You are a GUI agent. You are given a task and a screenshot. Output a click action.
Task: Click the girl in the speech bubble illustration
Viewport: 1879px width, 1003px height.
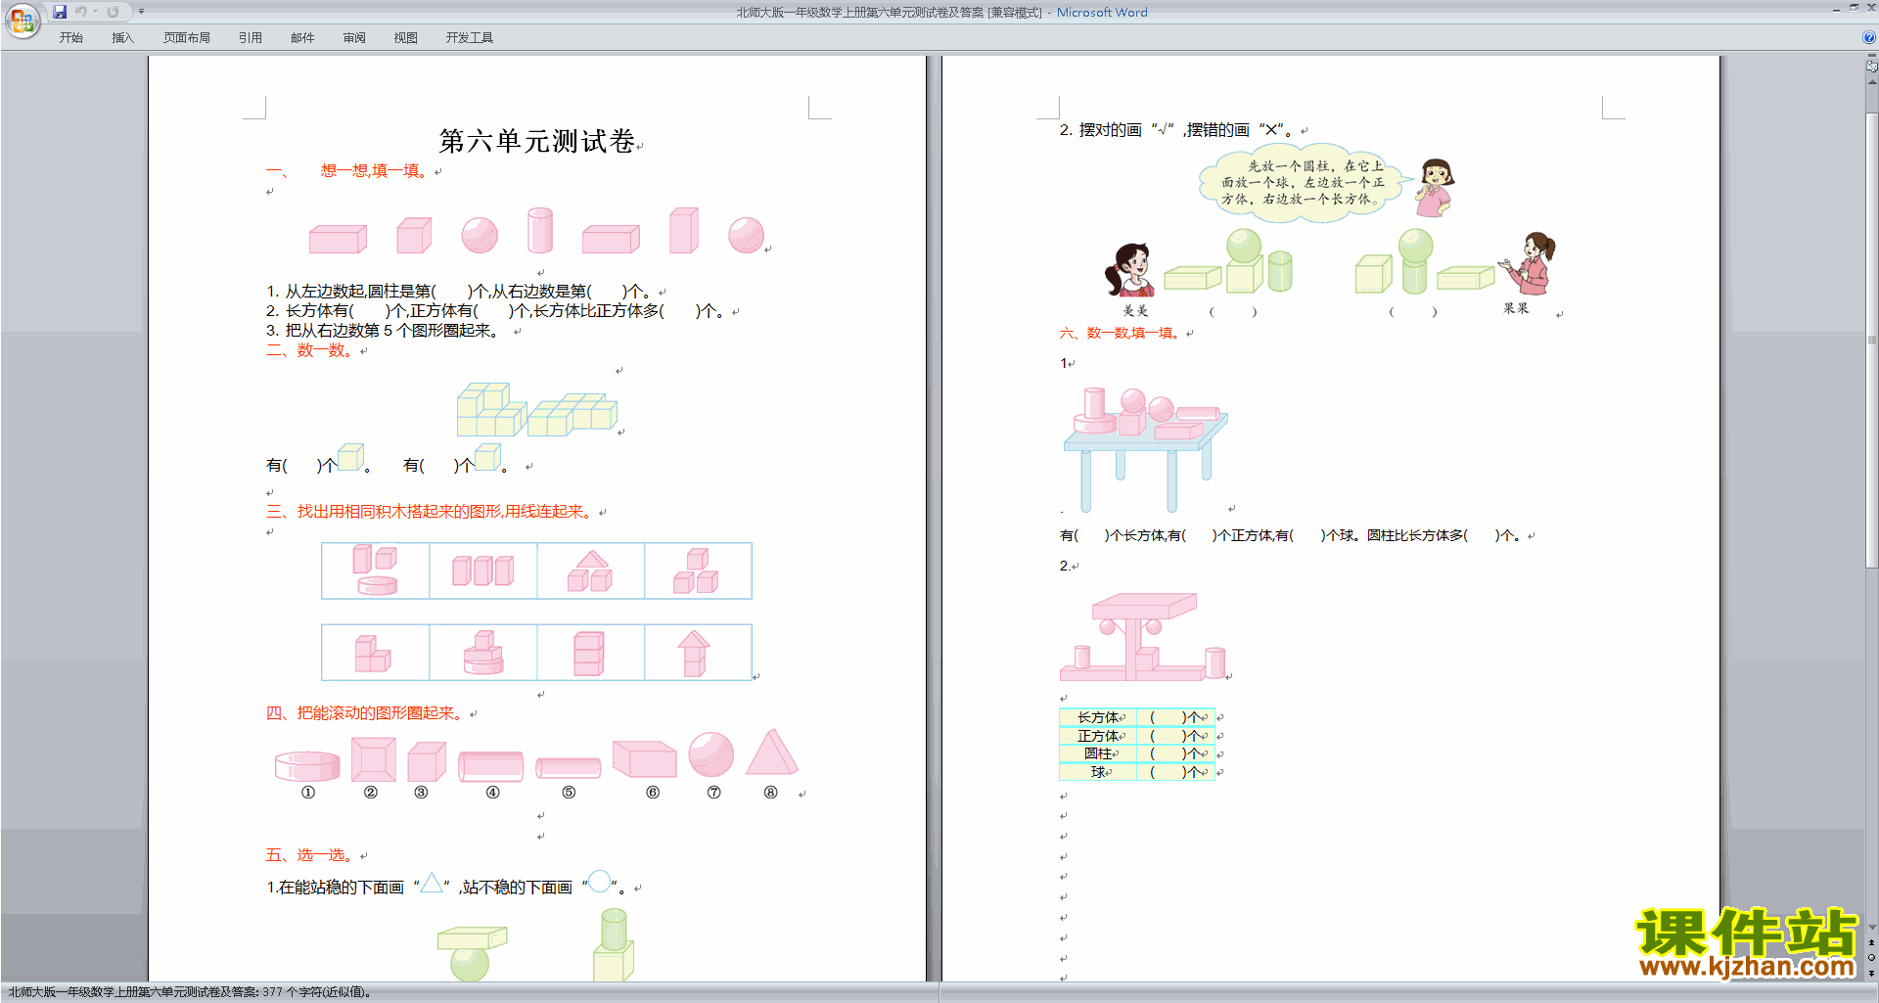pos(1435,187)
